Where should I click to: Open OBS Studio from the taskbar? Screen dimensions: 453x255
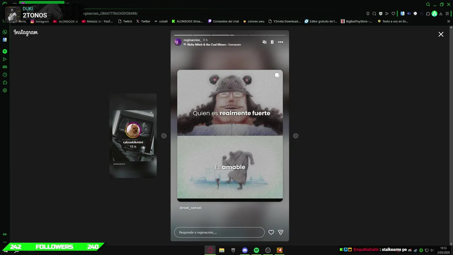(268, 250)
